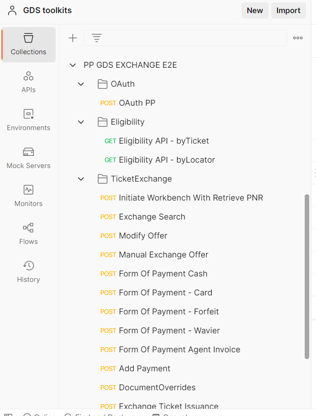Show request History
Image resolution: width=316 pixels, height=416 pixels.
pyautogui.click(x=28, y=272)
